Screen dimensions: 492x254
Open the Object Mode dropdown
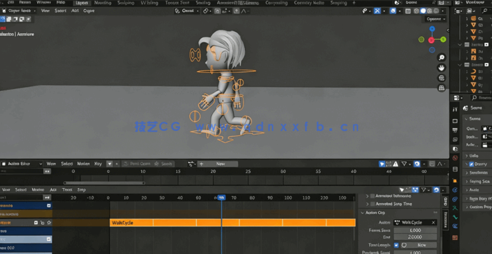coord(19,11)
